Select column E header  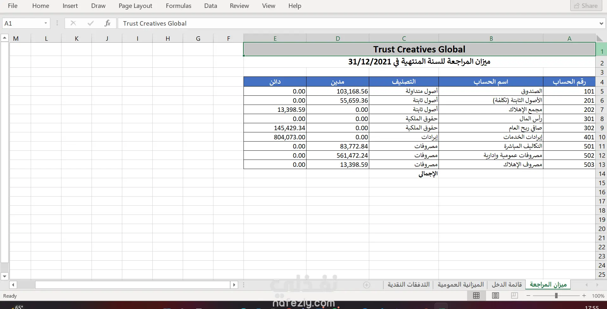[275, 38]
